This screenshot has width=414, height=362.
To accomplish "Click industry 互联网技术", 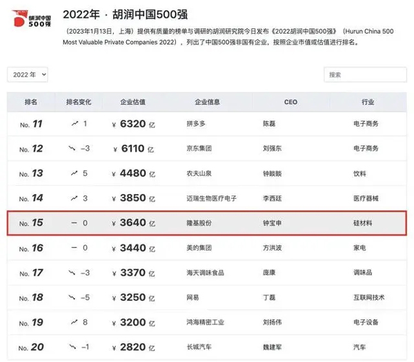I will (369, 297).
